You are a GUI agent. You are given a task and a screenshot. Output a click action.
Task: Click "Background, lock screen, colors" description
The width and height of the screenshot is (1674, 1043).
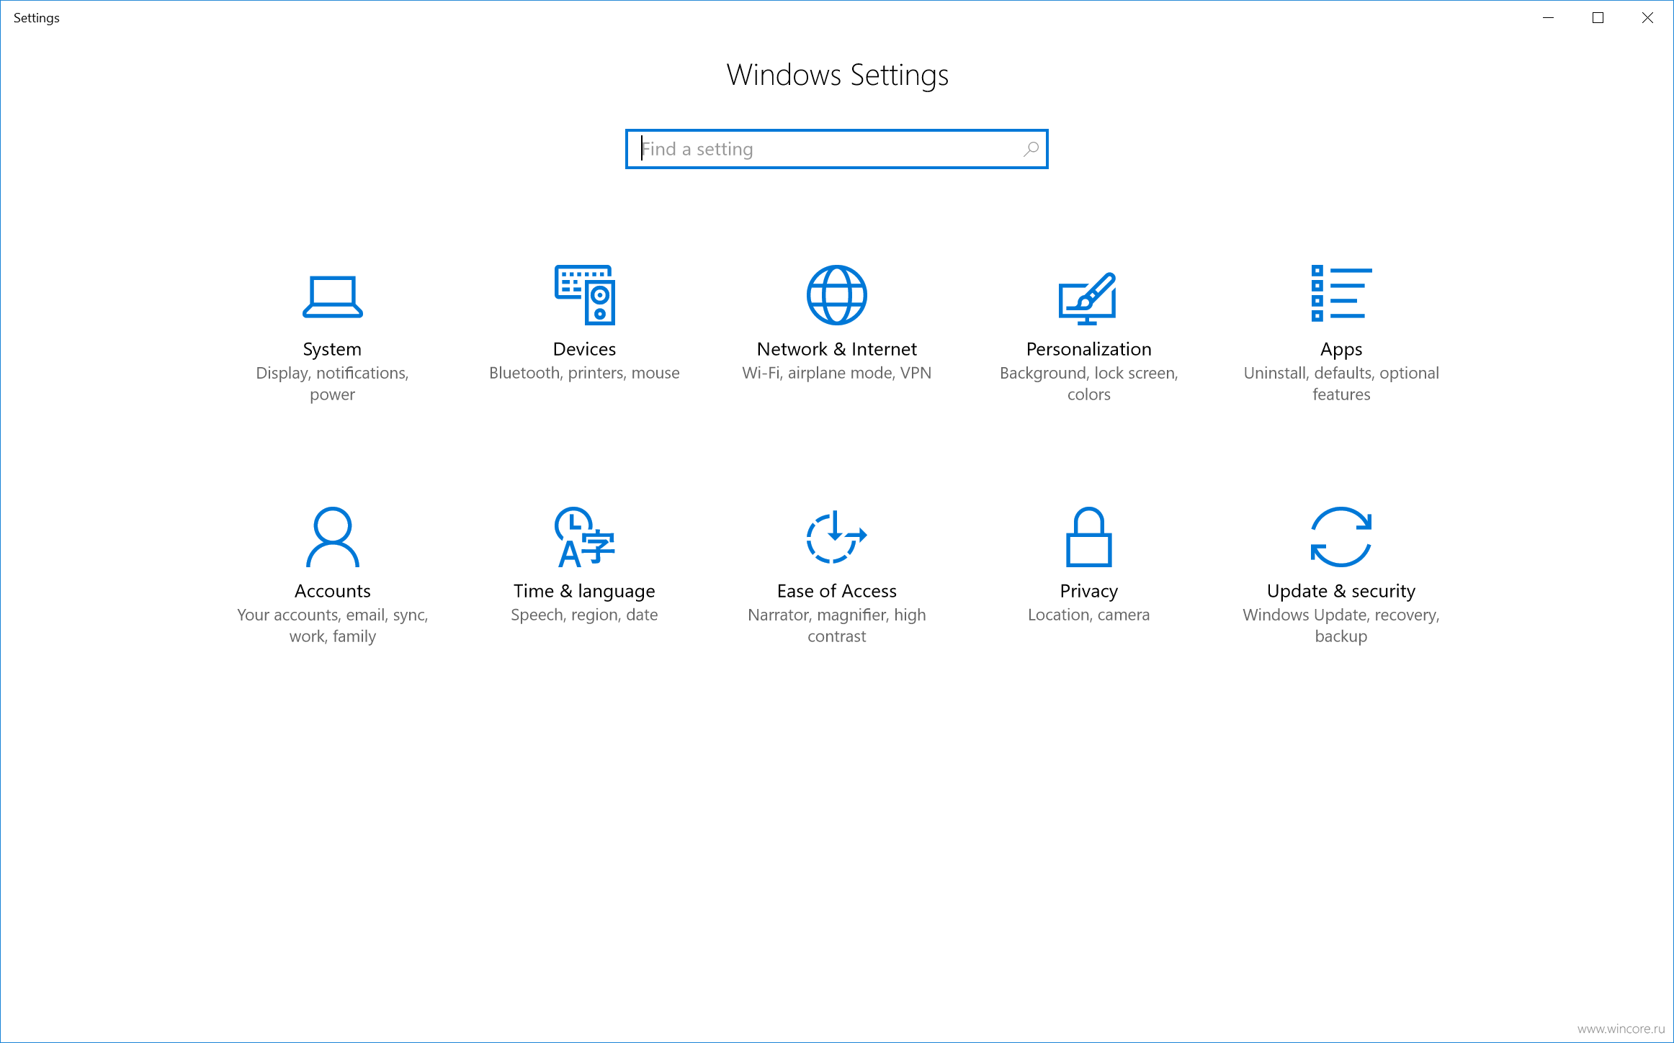click(1088, 384)
